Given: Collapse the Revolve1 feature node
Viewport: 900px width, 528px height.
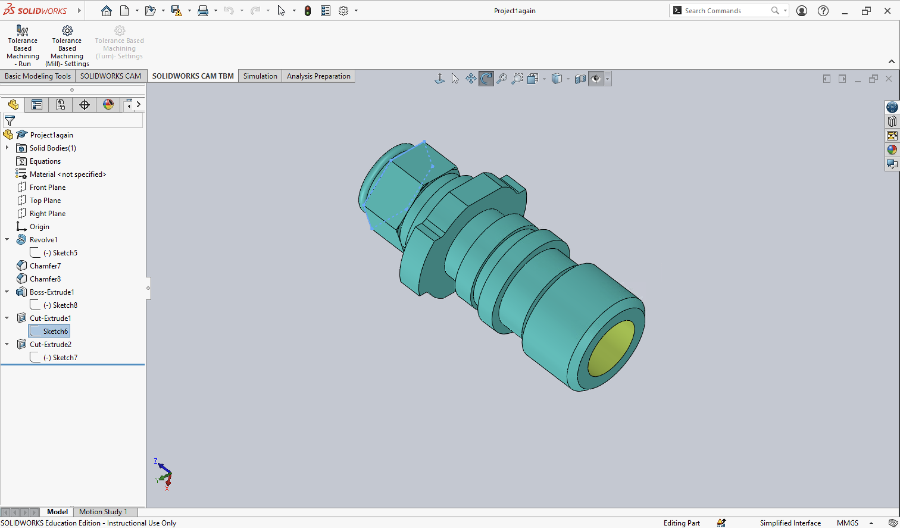Looking at the screenshot, I should 7,239.
